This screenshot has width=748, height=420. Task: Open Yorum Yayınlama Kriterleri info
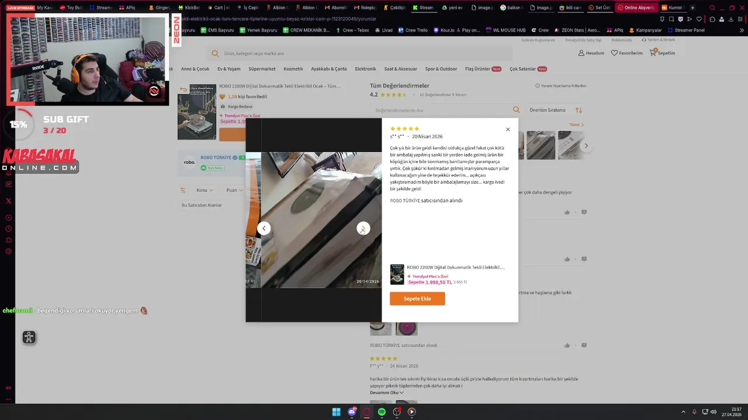(x=561, y=86)
